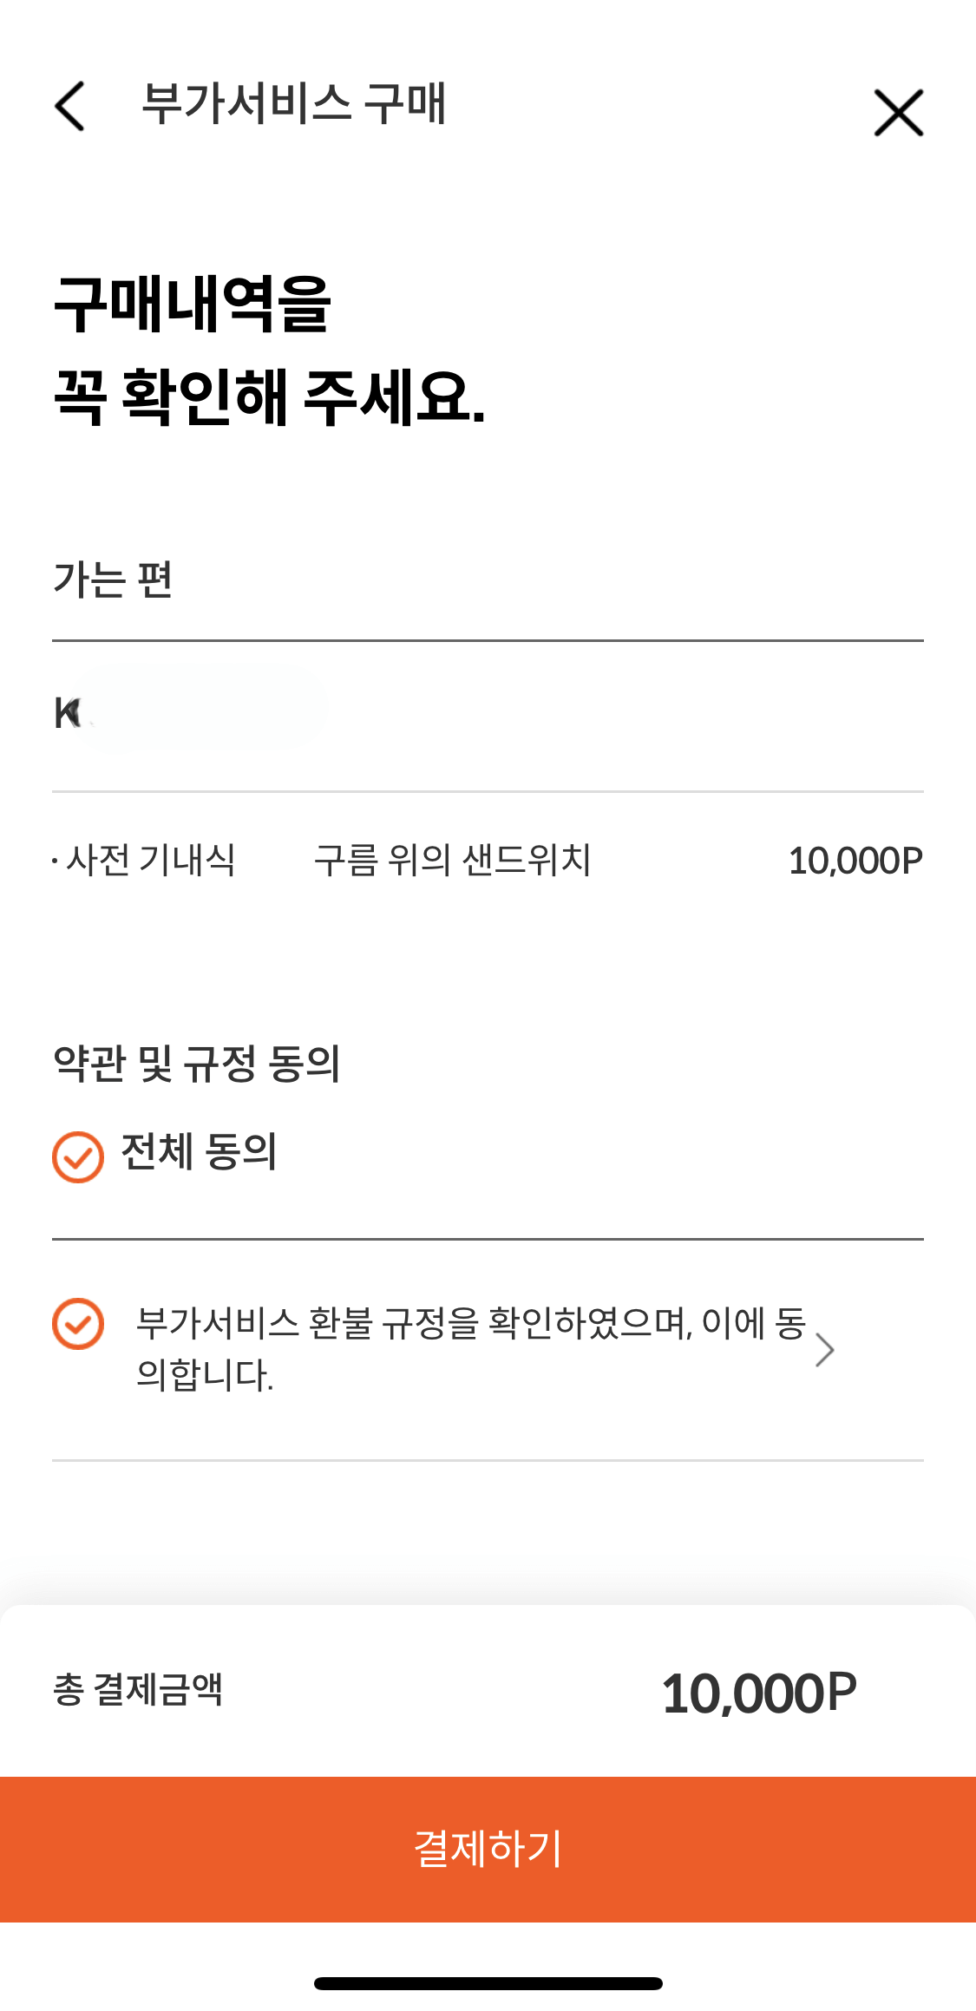976x2011 pixels.
Task: Toggle the refund policy agreement checkbox
Action: [78, 1324]
